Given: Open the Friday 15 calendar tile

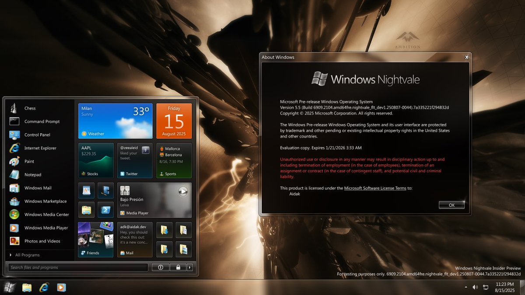Looking at the screenshot, I should click(174, 121).
